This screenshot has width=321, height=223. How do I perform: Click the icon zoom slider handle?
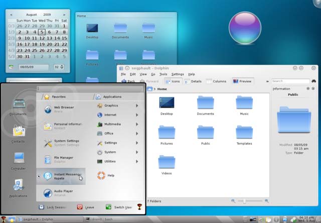click(x=244, y=201)
